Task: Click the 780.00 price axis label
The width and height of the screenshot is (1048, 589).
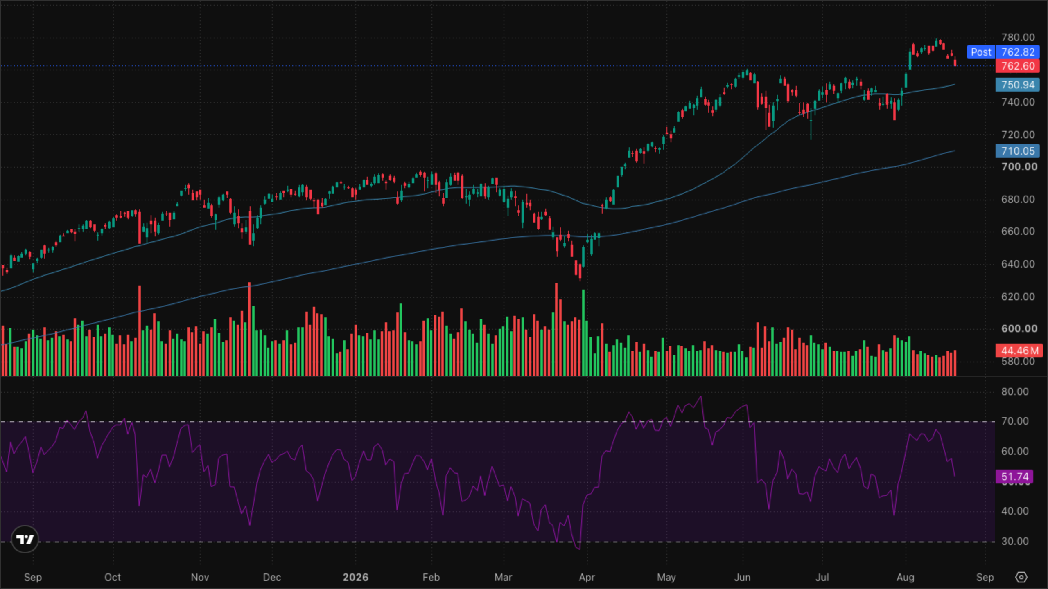Action: click(x=1018, y=37)
